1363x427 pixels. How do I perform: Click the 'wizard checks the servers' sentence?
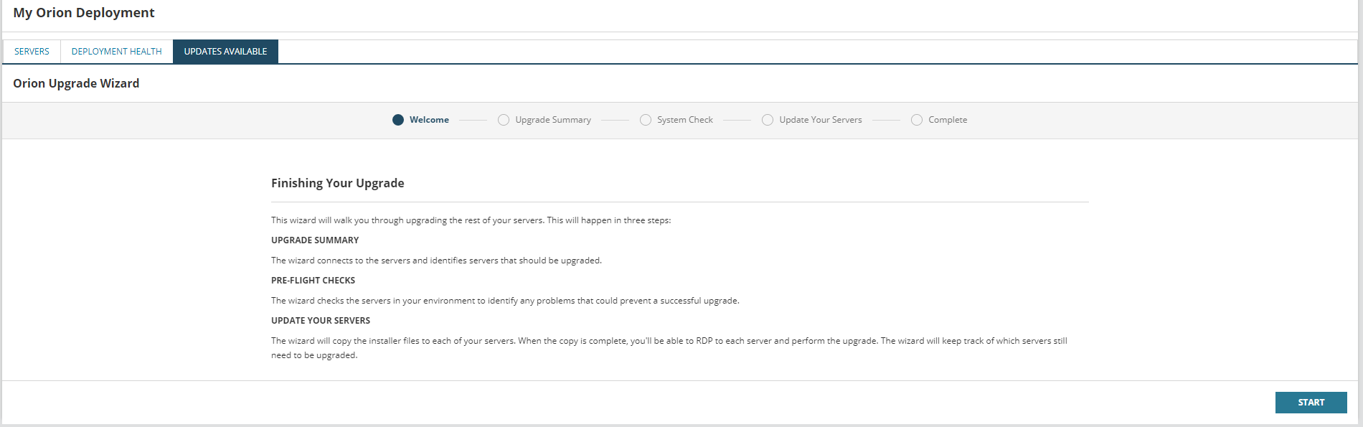pos(505,301)
